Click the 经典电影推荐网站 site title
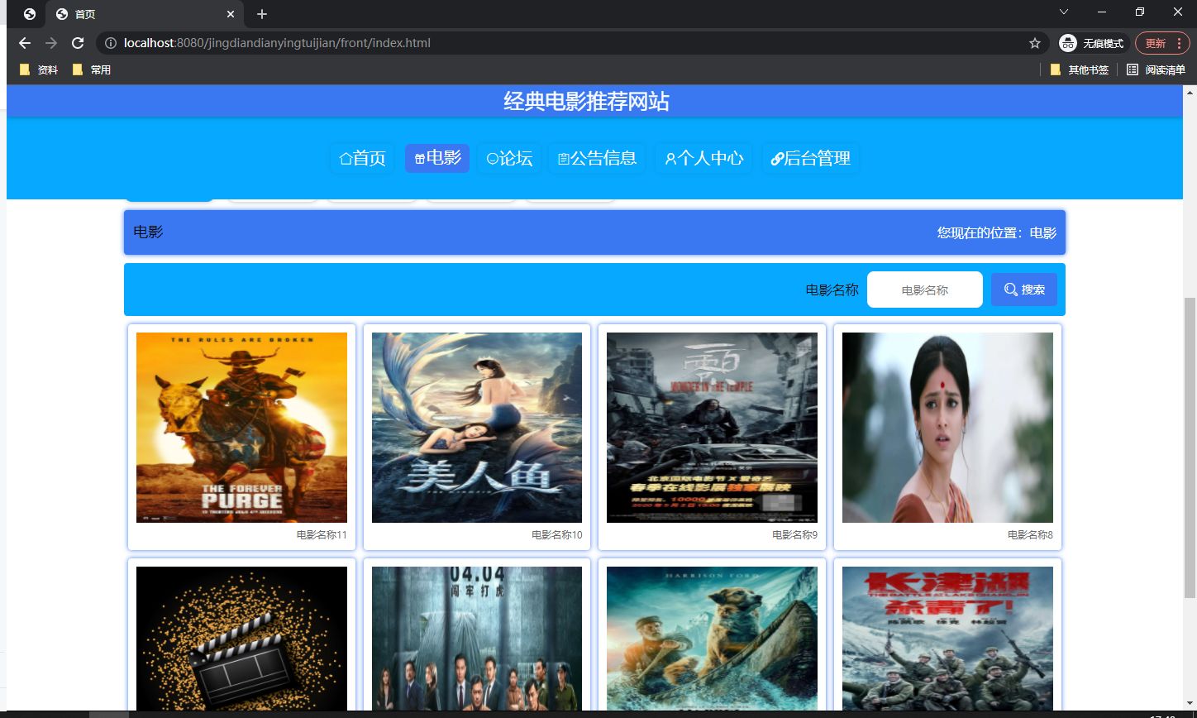Image resolution: width=1197 pixels, height=718 pixels. [x=587, y=102]
